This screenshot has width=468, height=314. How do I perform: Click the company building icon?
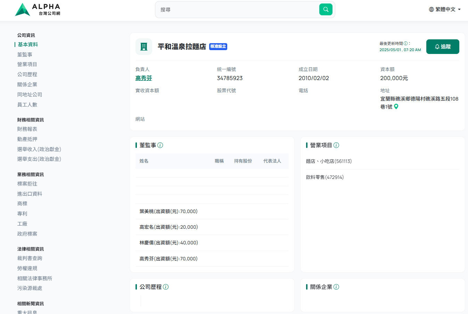pyautogui.click(x=144, y=47)
